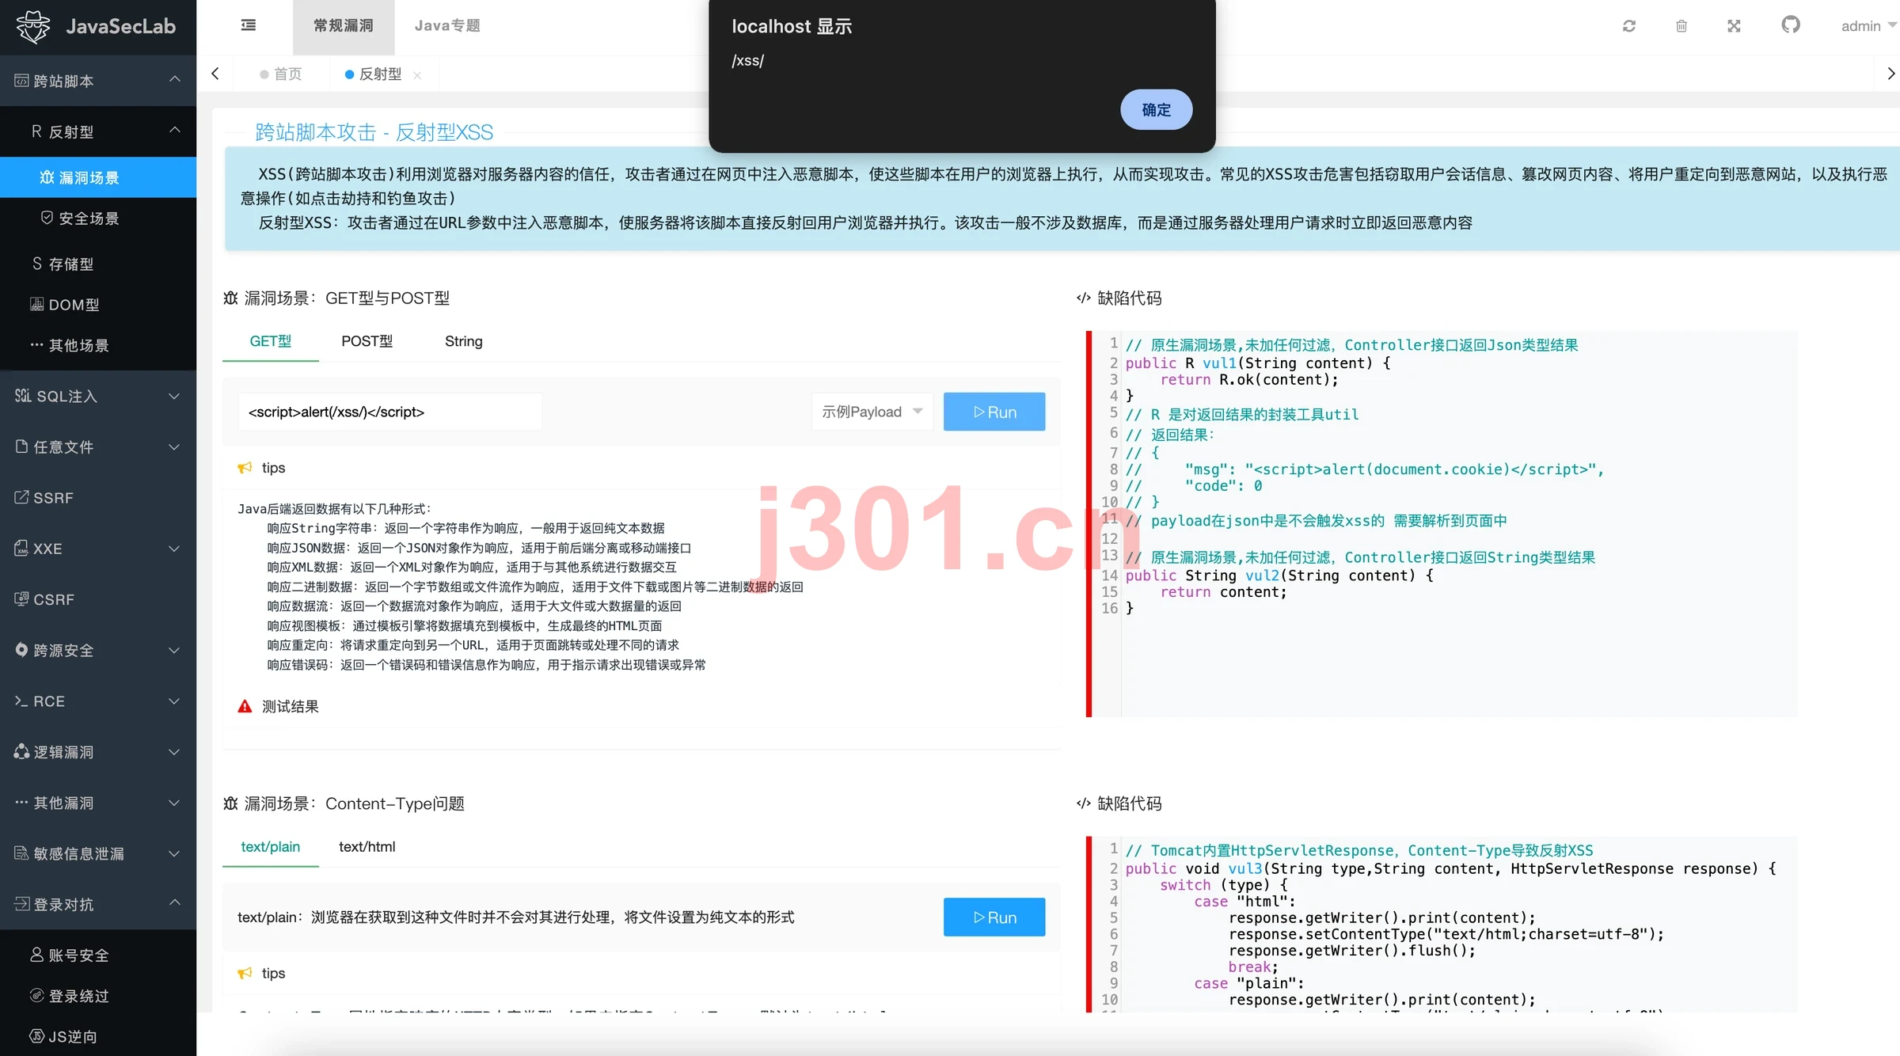Switch to the Java专题 top tab
Screen dimensions: 1900x1056
(447, 27)
